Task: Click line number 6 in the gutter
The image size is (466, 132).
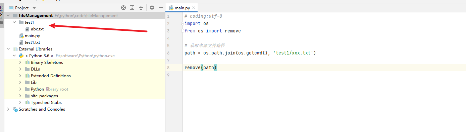Action: (168, 53)
